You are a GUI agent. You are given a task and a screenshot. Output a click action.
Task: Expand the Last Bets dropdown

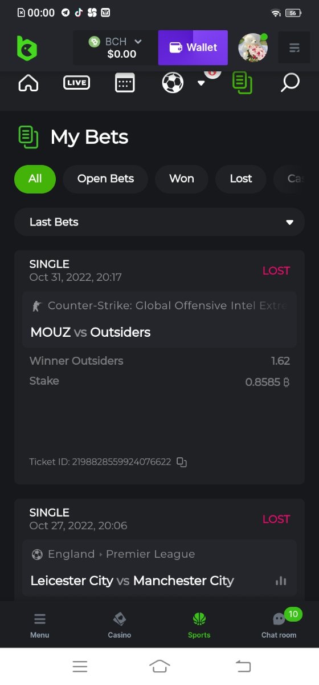pyautogui.click(x=159, y=222)
